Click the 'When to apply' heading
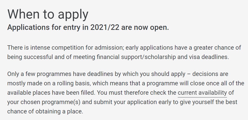248x120 pixels. [x=48, y=14]
